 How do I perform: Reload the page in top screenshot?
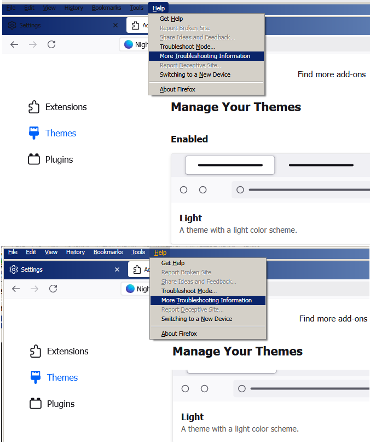[x=51, y=44]
